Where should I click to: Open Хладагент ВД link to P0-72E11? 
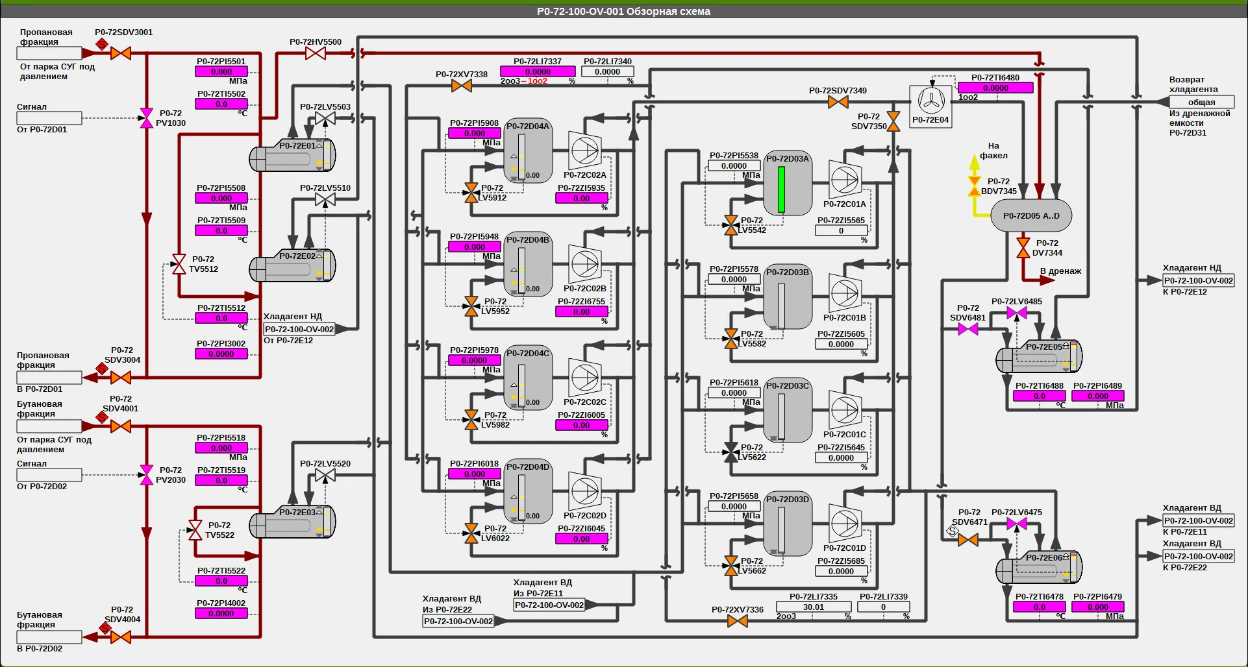[x=1199, y=521]
